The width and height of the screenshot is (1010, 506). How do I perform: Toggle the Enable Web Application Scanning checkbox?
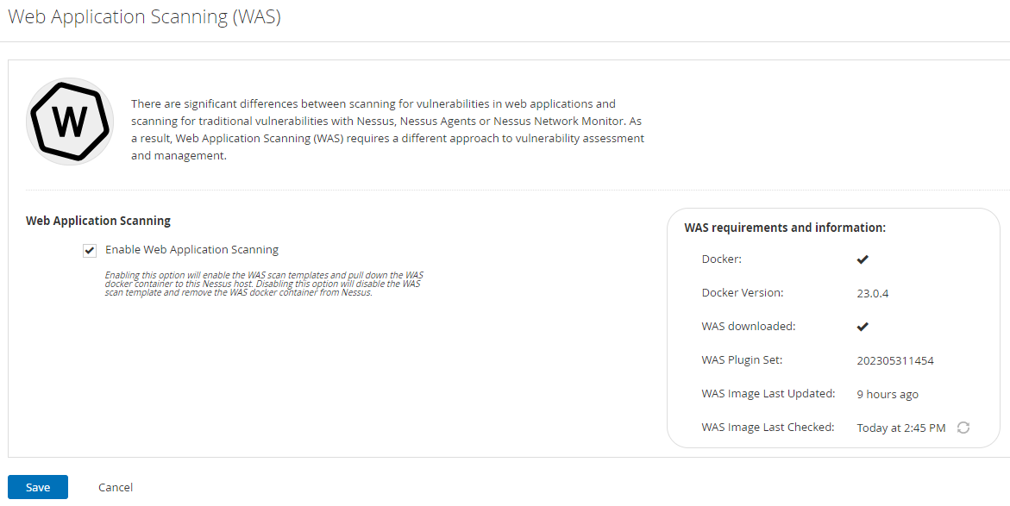(90, 251)
